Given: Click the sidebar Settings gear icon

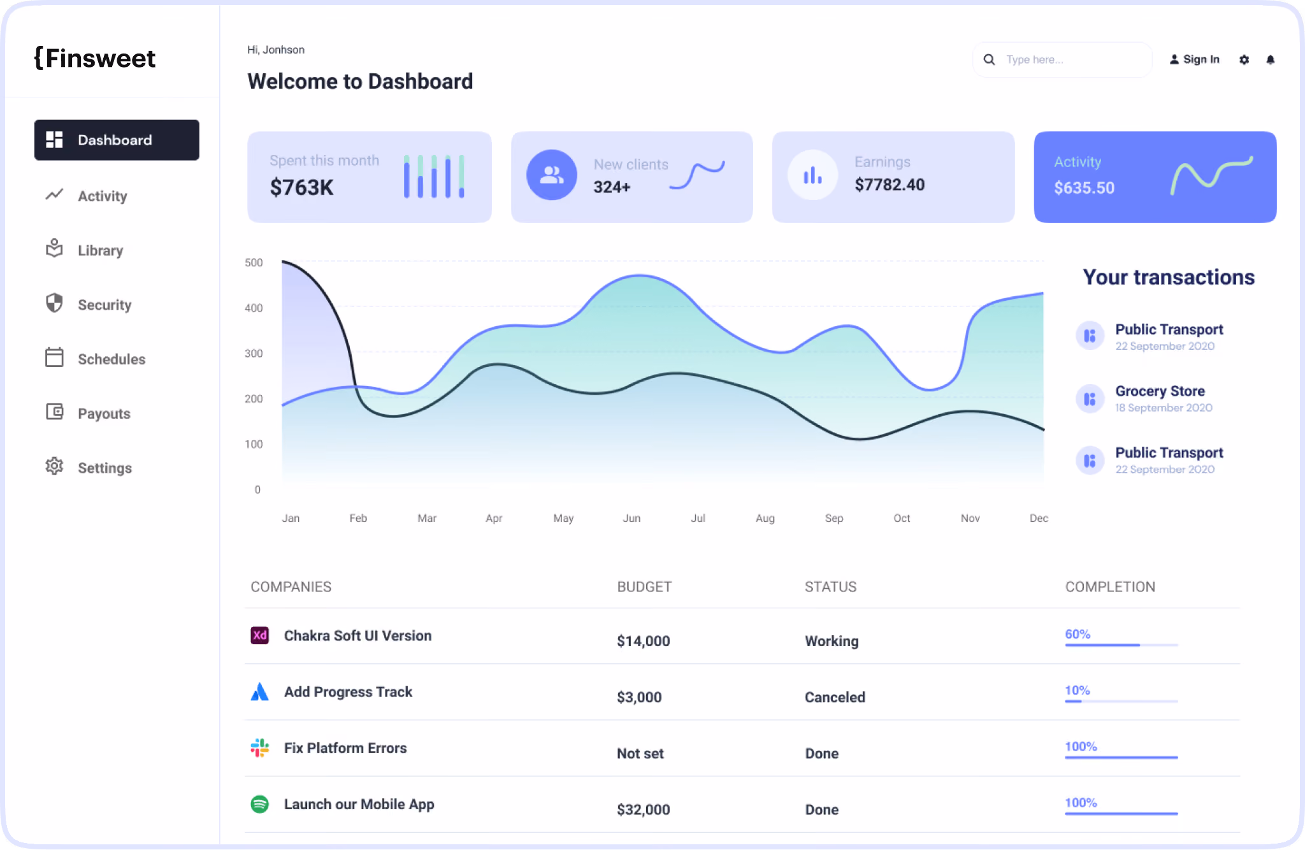Looking at the screenshot, I should click(55, 466).
